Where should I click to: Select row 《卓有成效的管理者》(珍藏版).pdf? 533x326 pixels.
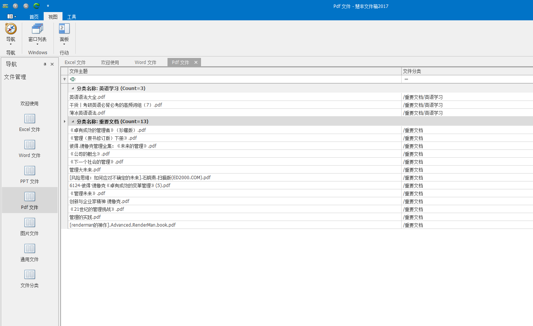point(235,130)
